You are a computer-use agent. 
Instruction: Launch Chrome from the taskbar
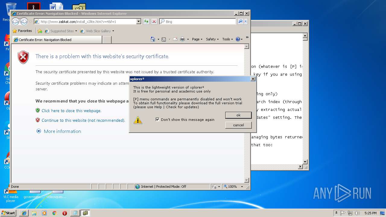(x=54, y=213)
